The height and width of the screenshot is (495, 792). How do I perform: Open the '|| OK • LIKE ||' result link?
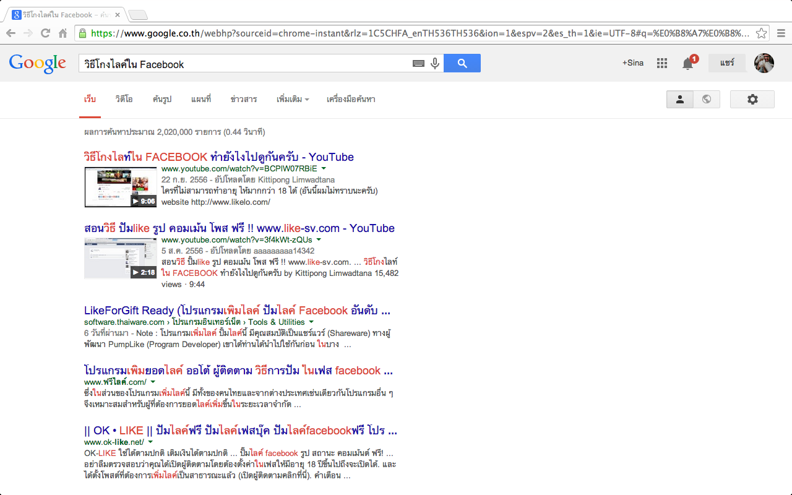point(241,430)
